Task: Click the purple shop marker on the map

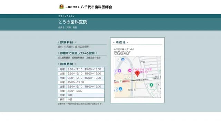Action: (x=119, y=71)
